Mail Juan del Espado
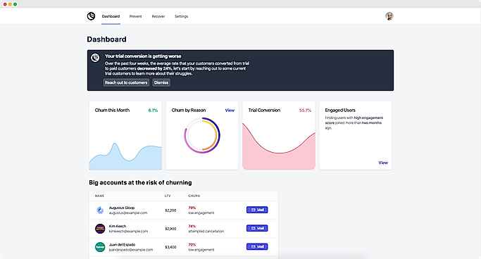 click(257, 247)
